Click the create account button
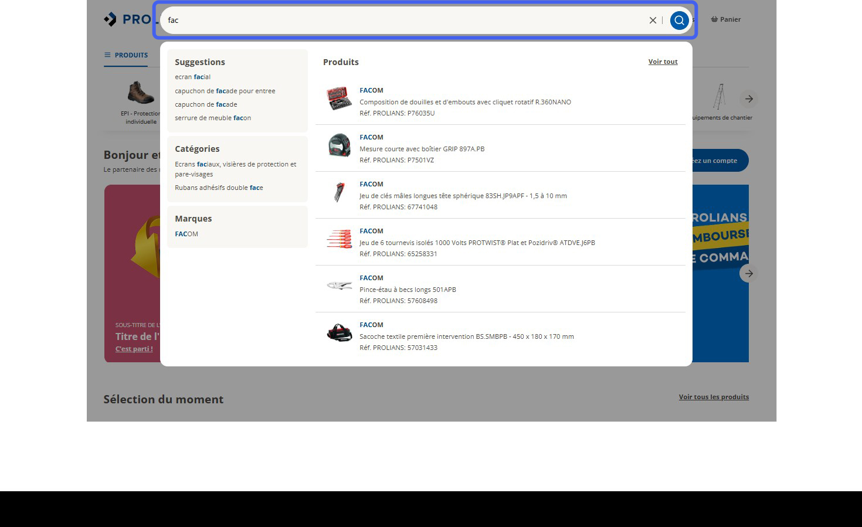The width and height of the screenshot is (862, 527). coord(720,161)
